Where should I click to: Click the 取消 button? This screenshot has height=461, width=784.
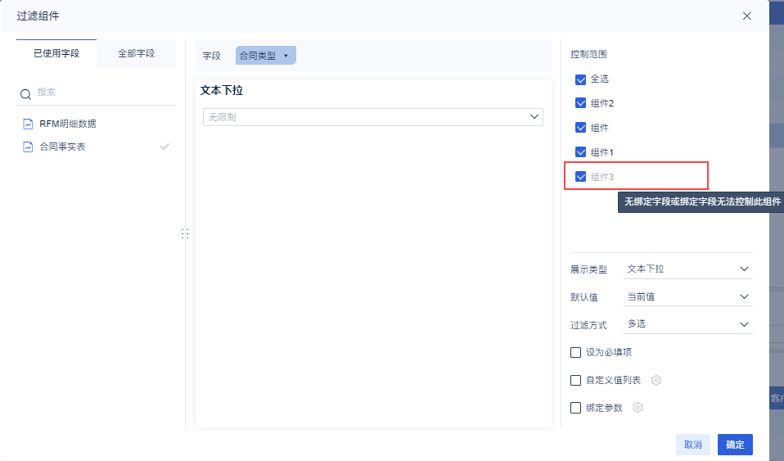[692, 445]
